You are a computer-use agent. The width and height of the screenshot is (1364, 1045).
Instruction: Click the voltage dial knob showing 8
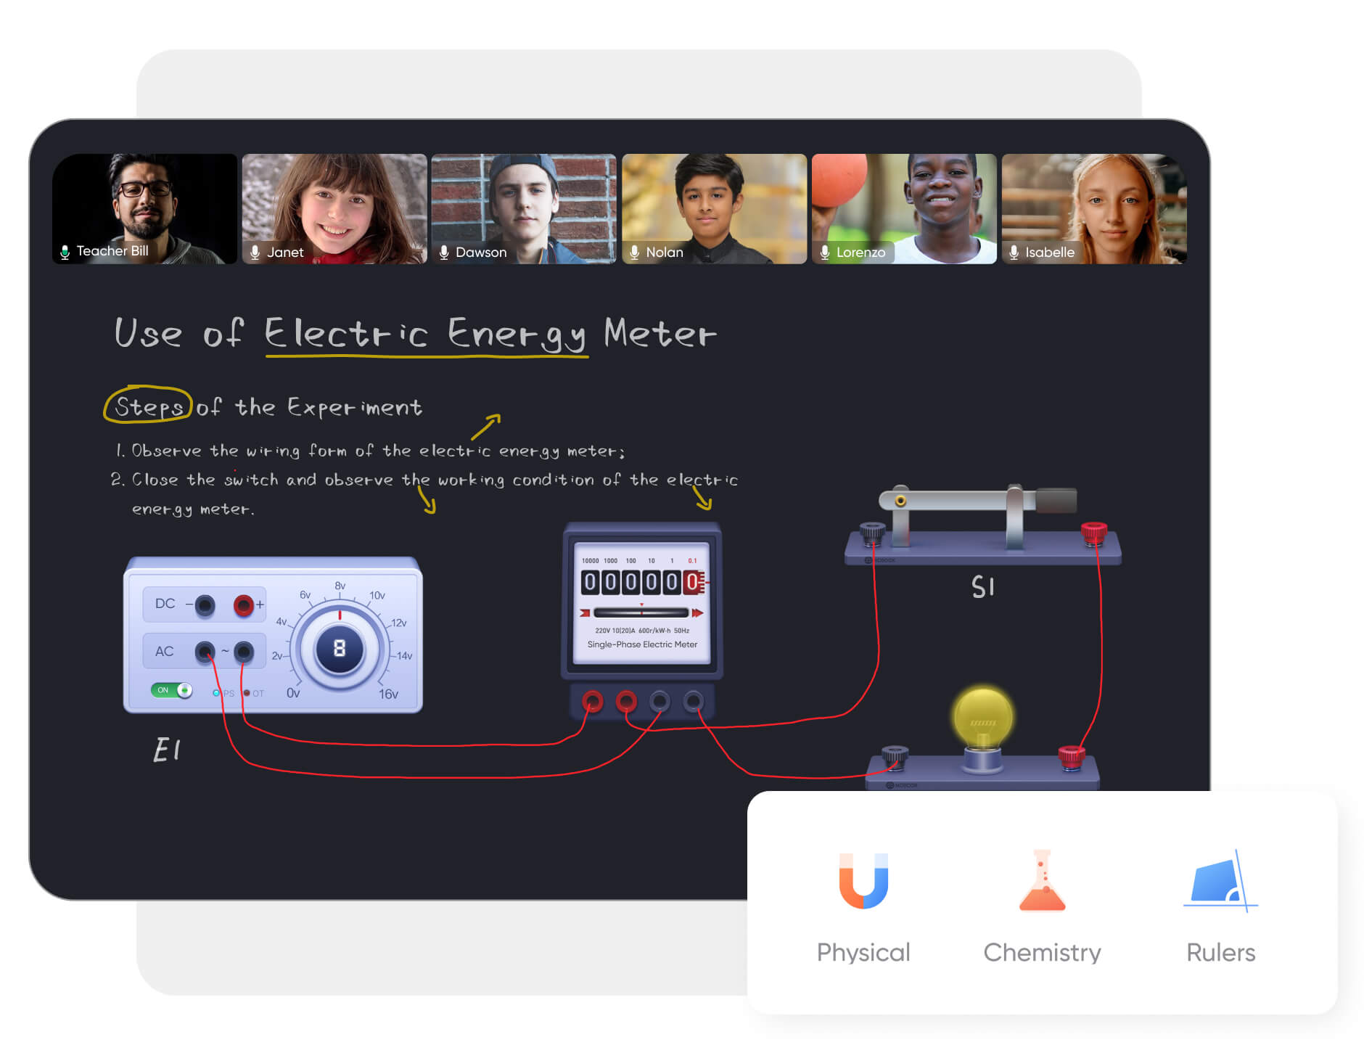tap(339, 648)
